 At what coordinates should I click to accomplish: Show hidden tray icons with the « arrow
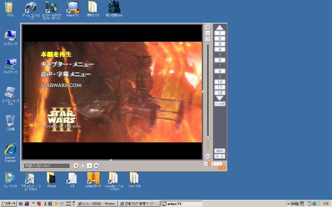click(x=288, y=204)
